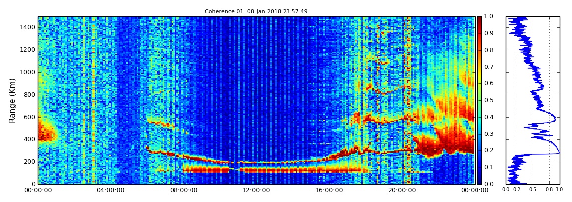Click the 1000 range tick label
572x202 pixels.
28,72
